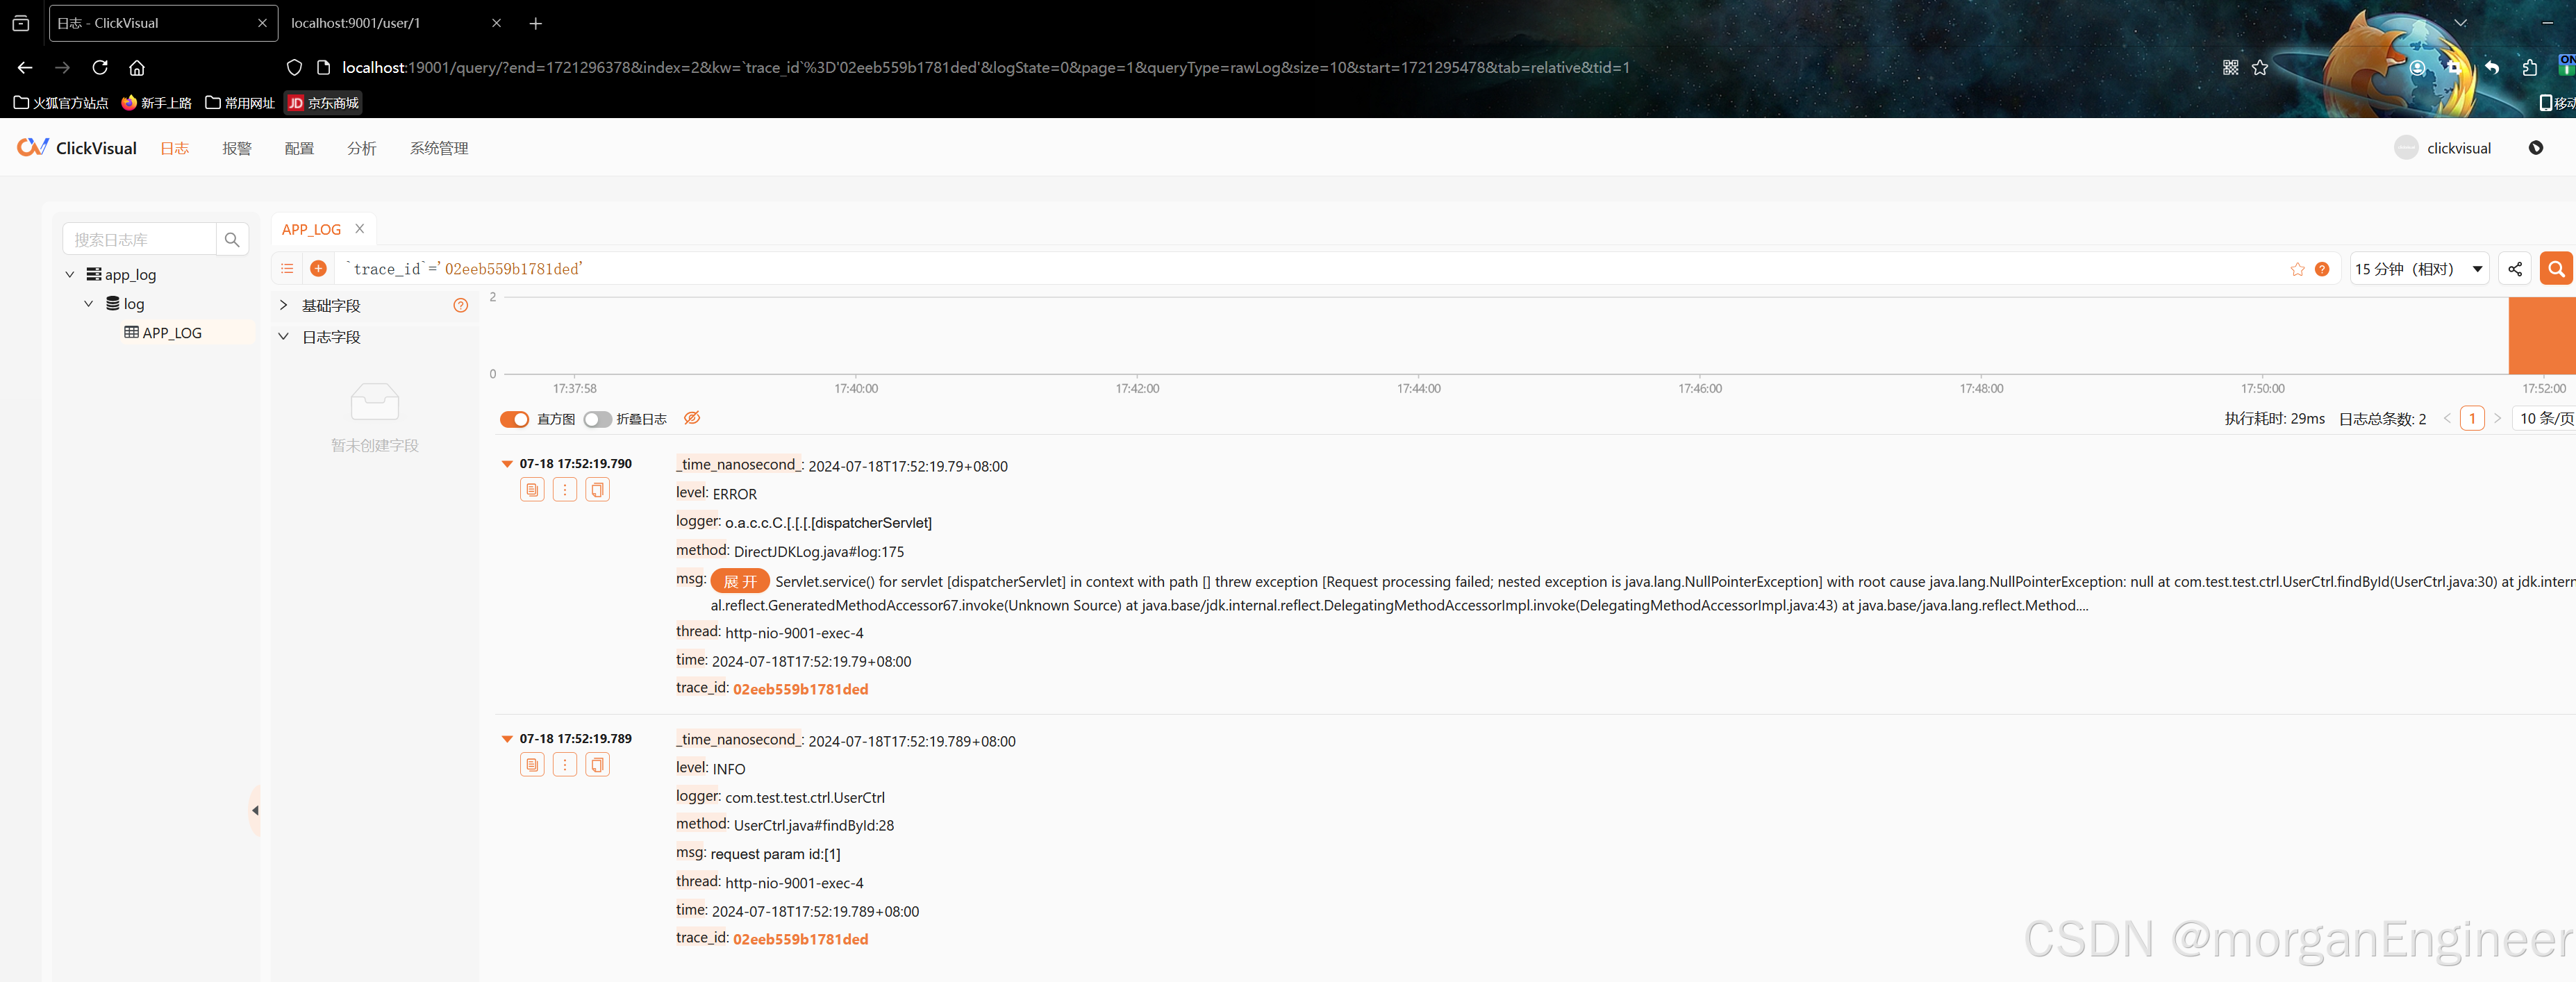Enable the 折叠日志 fold logs switch
Viewport: 2576px width, 982px height.
point(597,419)
